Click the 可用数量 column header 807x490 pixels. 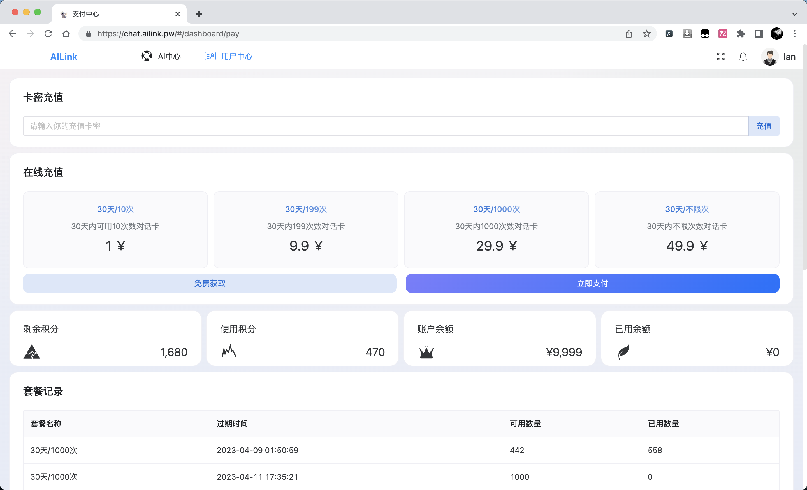point(525,424)
